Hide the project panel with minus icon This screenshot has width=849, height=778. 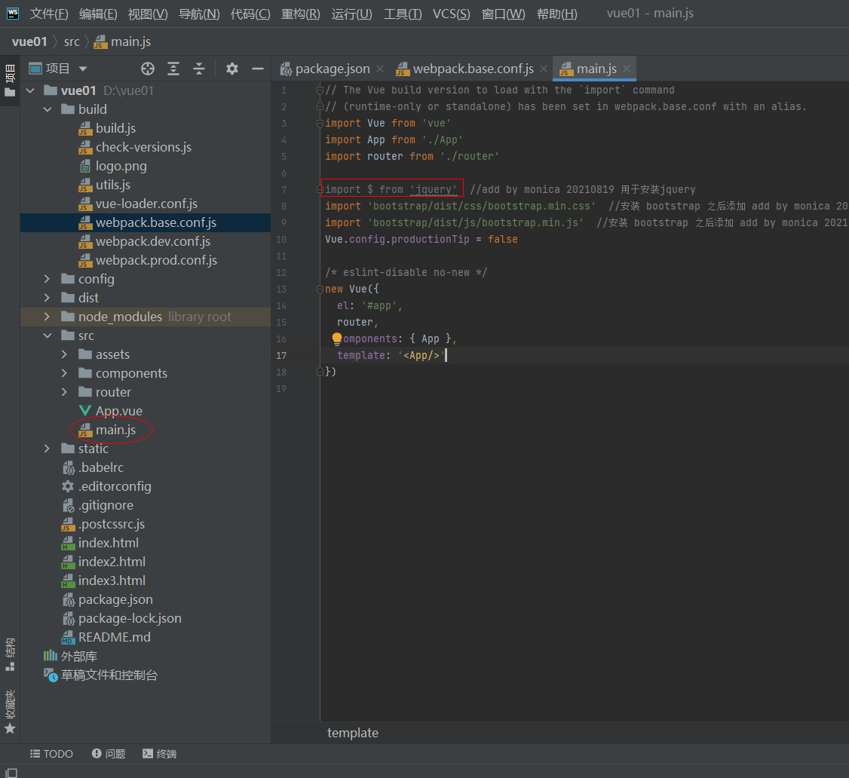click(258, 69)
